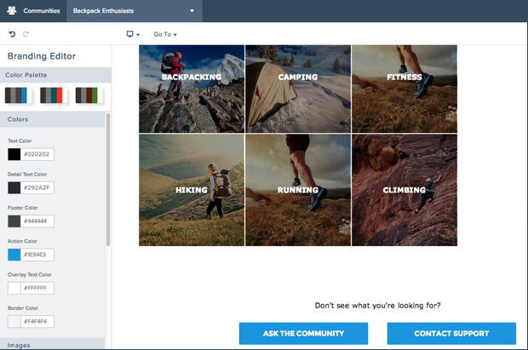Open the Text Color swatch picker
Image resolution: width=528 pixels, height=350 pixels.
coord(14,154)
